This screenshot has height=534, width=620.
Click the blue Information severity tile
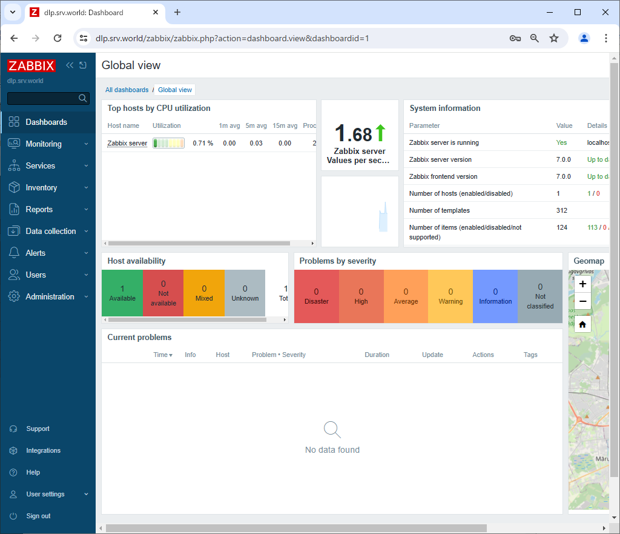(x=495, y=296)
